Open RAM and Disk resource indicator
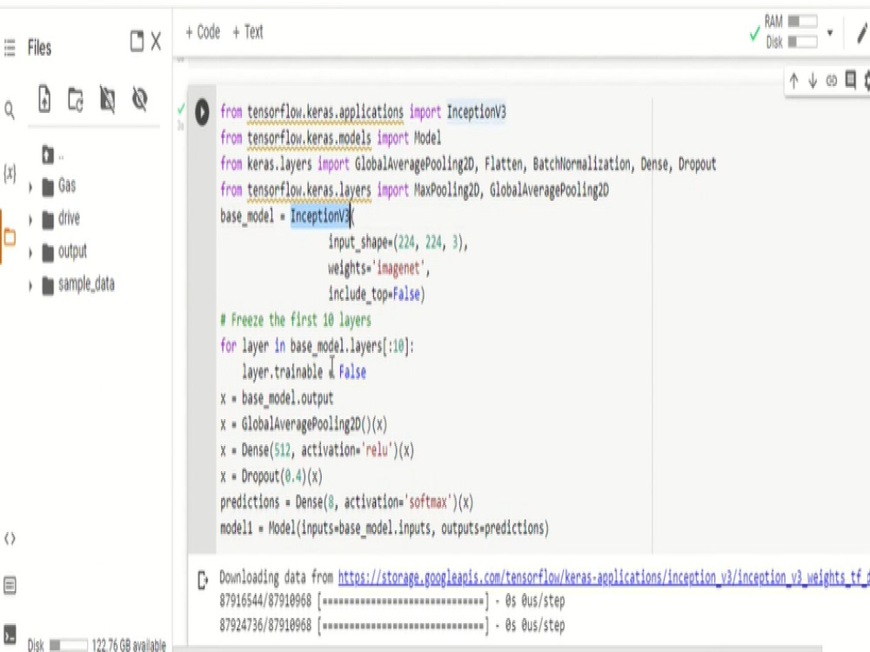This screenshot has height=652, width=870. point(791,31)
